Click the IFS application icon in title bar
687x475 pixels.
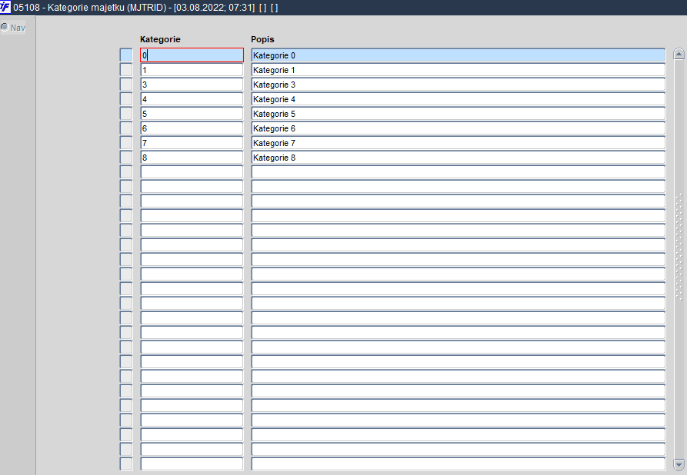tap(5, 7)
